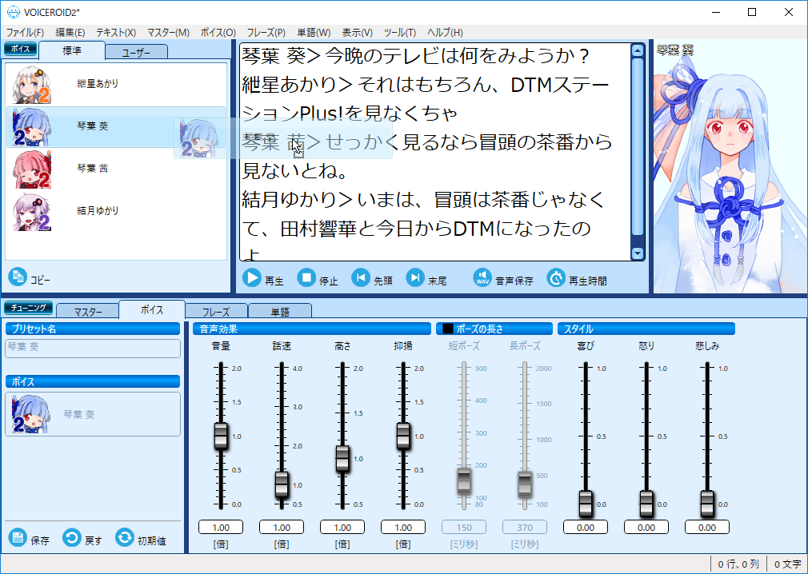
Task: Click the 話速 value field
Action: click(x=282, y=527)
